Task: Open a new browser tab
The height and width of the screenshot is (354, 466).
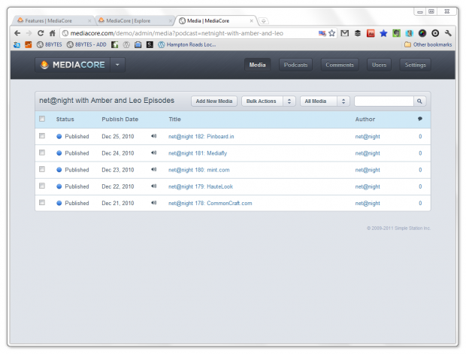Action: (263, 21)
